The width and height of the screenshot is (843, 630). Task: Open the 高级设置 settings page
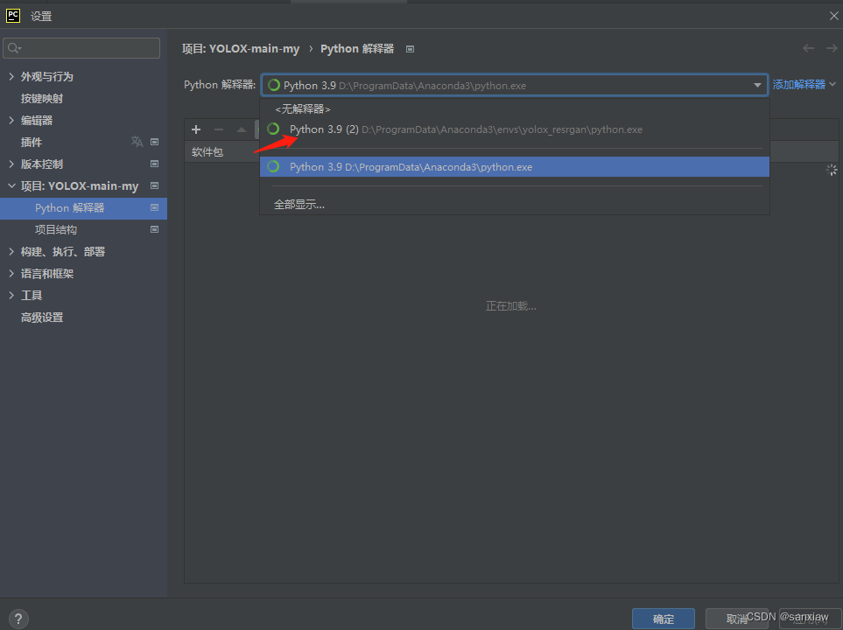42,317
